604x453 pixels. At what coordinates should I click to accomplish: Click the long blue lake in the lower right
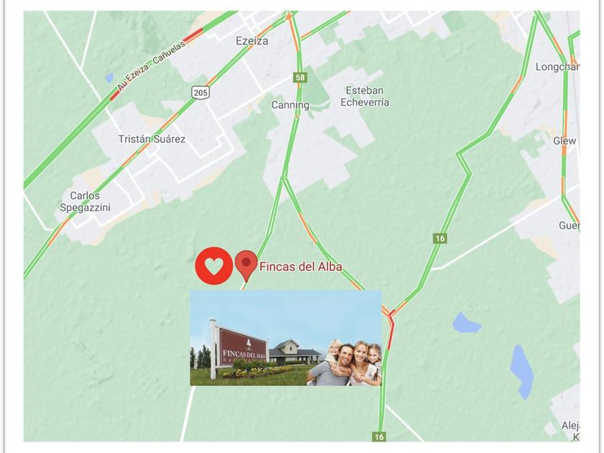tap(521, 372)
